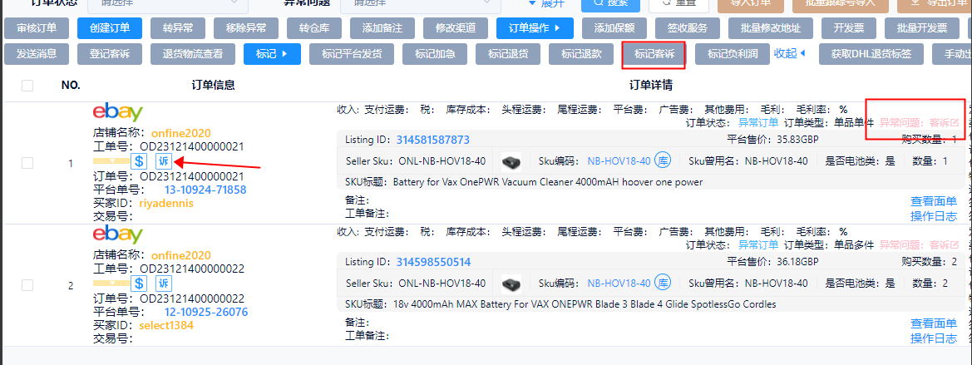Viewport: 972px width, 365px height.
Task: Open 操作日志 link for order 2
Action: coord(933,338)
